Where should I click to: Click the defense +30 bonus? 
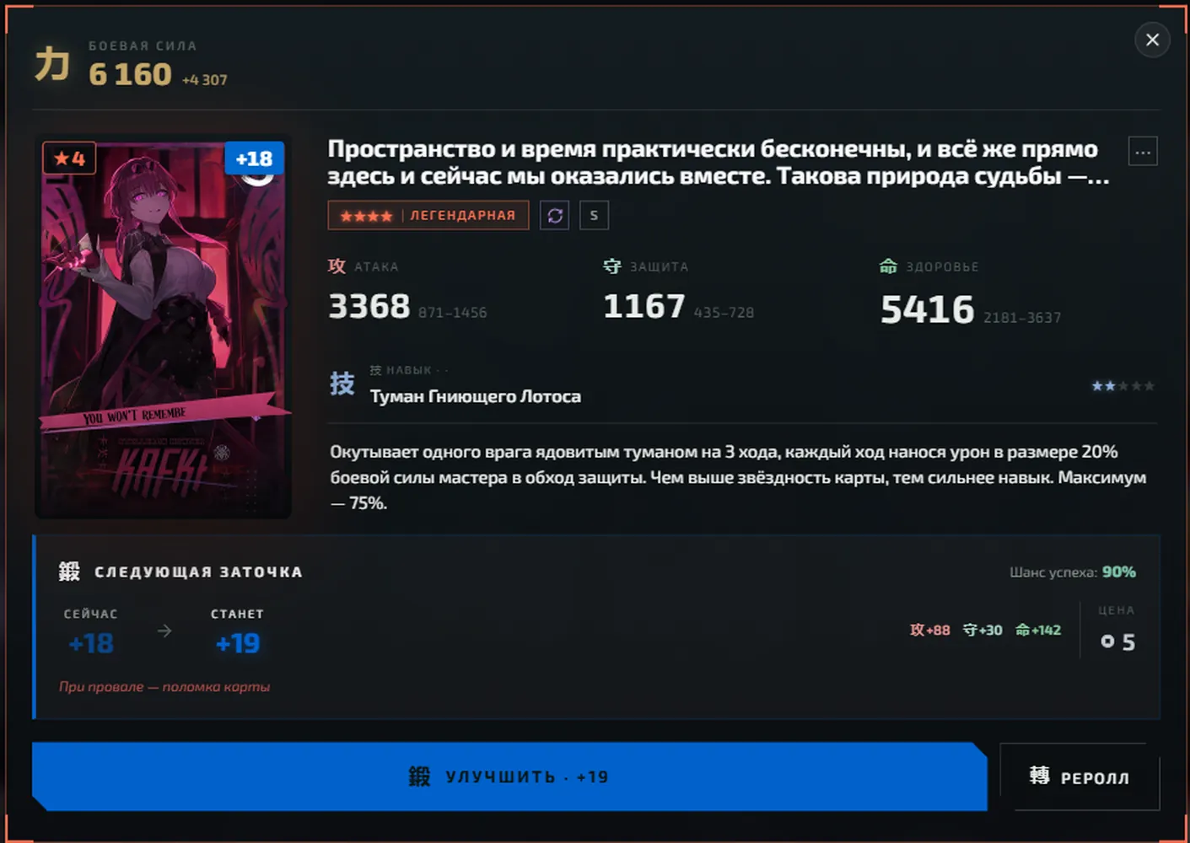coord(983,630)
